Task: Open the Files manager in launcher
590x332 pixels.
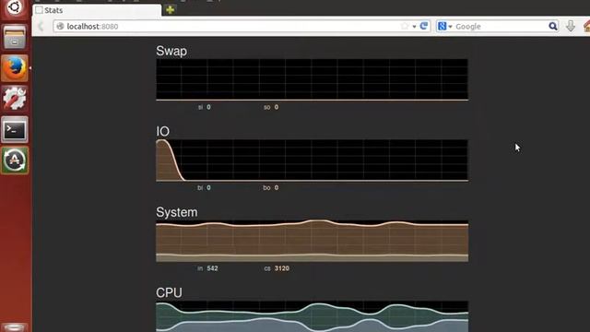Action: click(15, 37)
